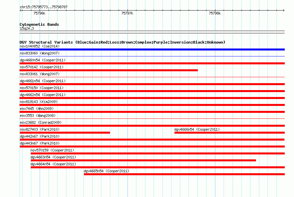Select the red dgv4662n54 loss bar

(152, 98)
